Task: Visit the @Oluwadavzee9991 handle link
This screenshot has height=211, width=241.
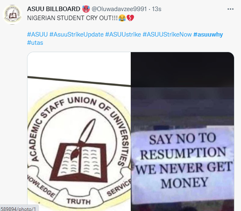Action: pos(119,9)
